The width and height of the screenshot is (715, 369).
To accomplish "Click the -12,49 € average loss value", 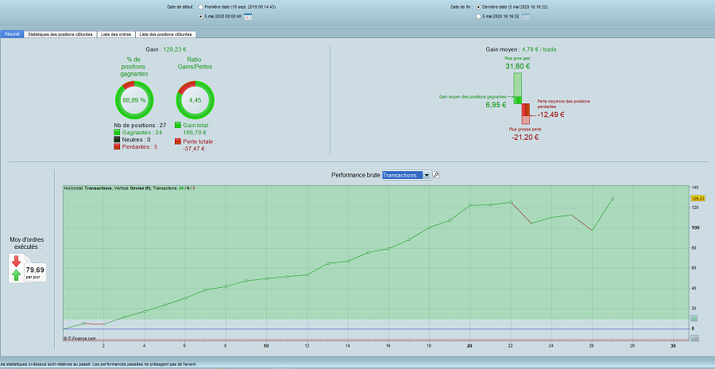I will pyautogui.click(x=552, y=115).
